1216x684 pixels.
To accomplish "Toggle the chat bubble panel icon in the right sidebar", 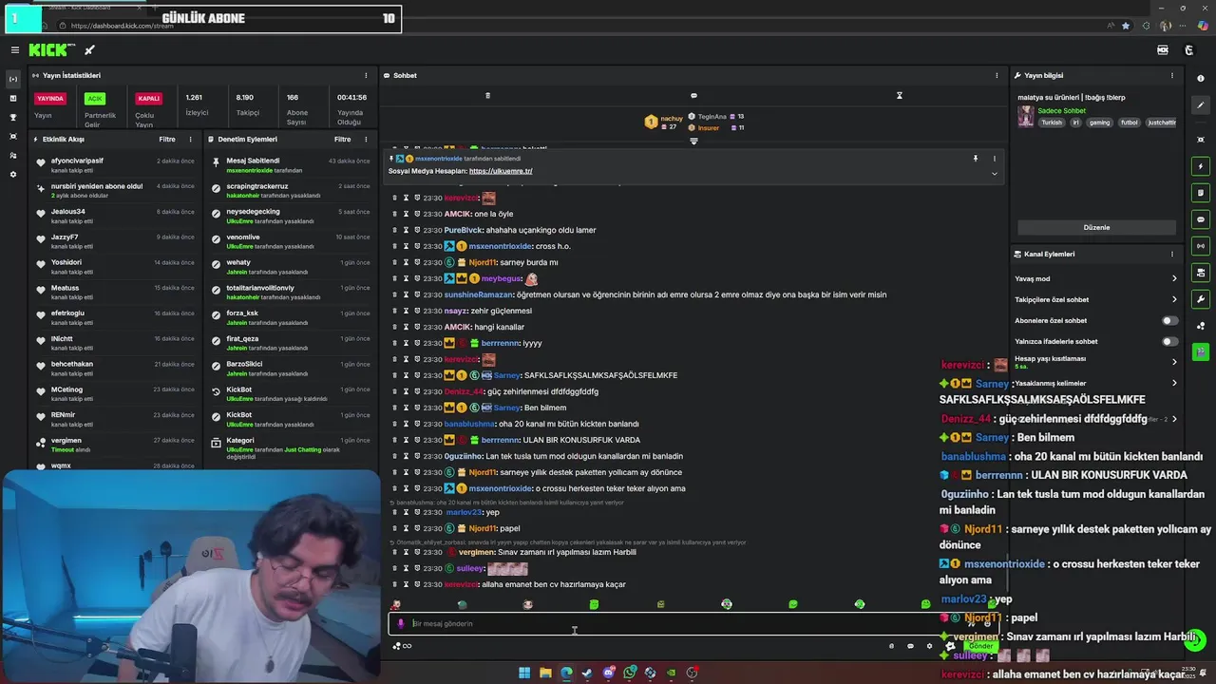I will coord(1201,219).
